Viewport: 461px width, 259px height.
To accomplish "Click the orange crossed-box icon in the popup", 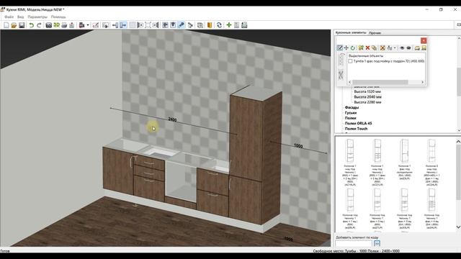I will pos(382,48).
